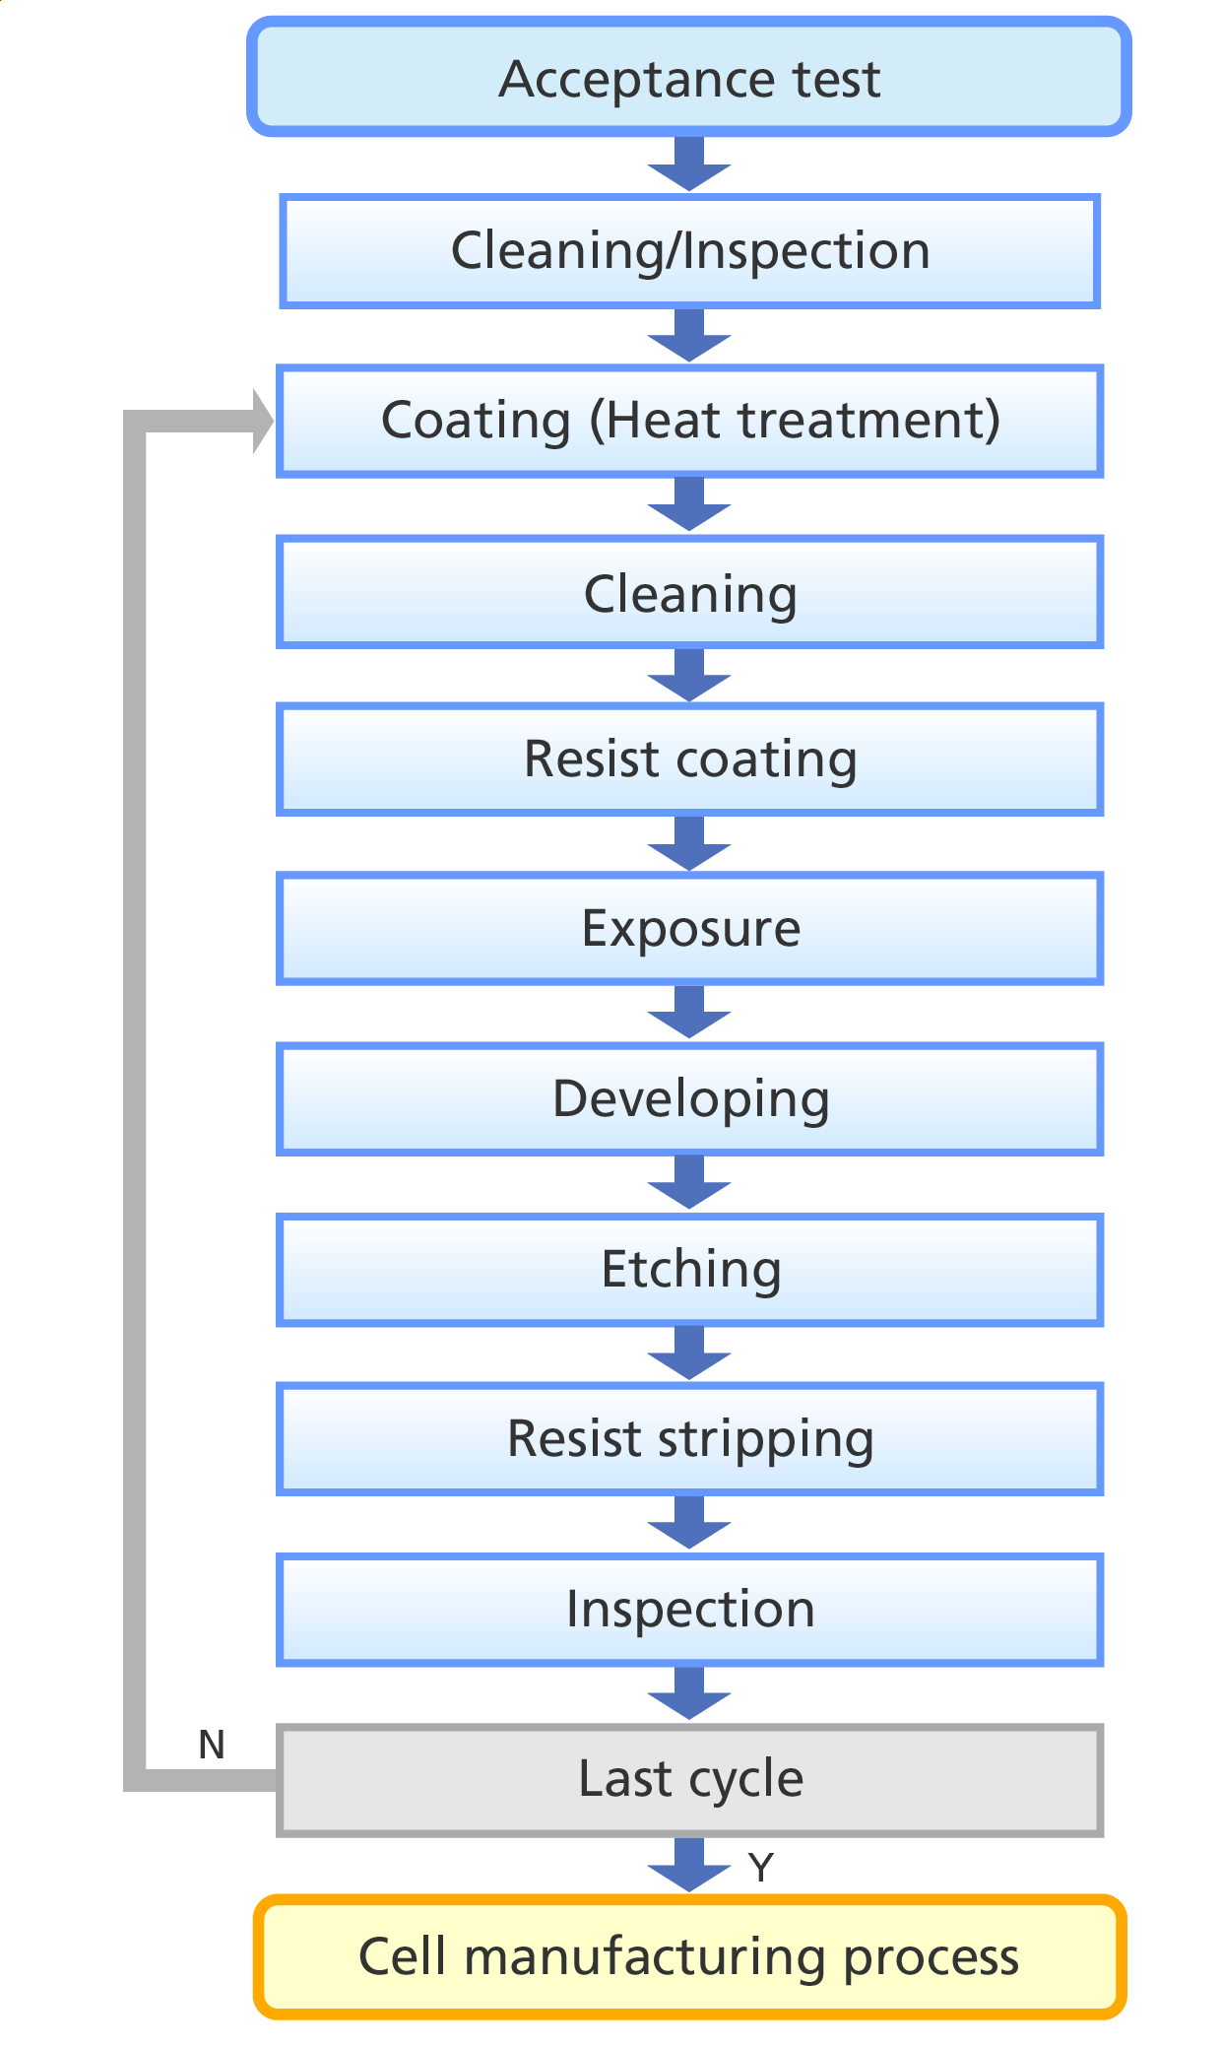1221x2047 pixels.
Task: Click the N label on loop line
Action: click(x=212, y=1745)
